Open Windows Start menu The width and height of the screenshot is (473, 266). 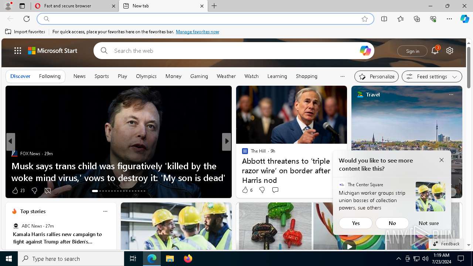pyautogui.click(x=9, y=259)
